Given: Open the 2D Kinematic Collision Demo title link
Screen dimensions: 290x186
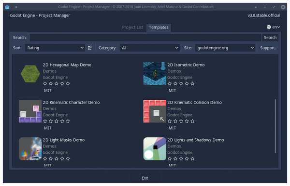Looking at the screenshot, I should [195, 103].
